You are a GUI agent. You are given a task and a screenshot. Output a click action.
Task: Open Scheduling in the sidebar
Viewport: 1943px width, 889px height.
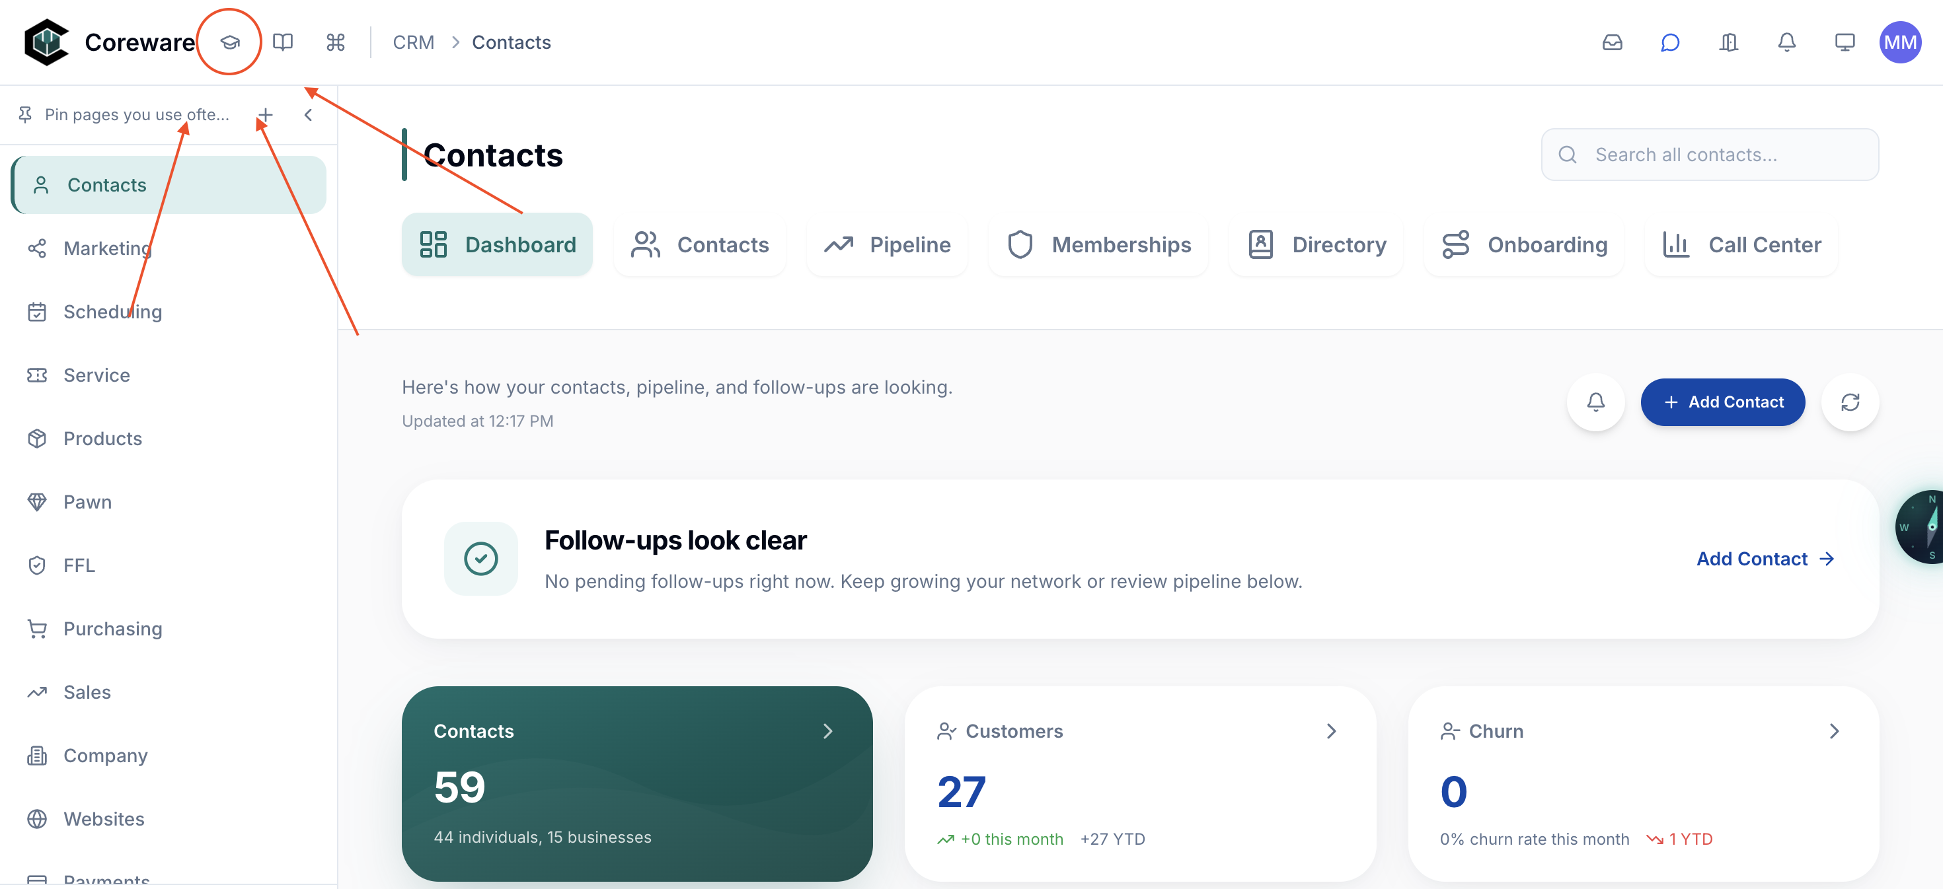pos(169,311)
